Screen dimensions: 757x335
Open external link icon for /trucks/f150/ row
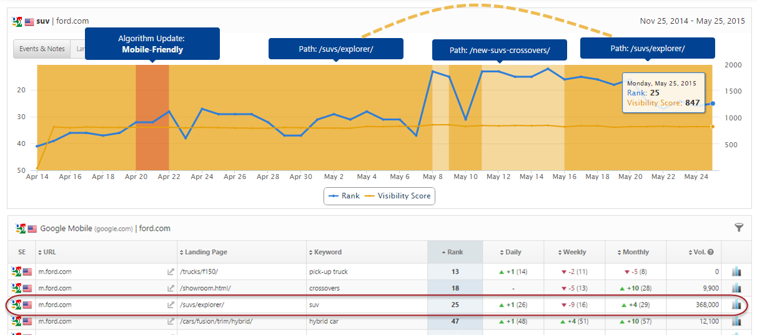tap(170, 272)
